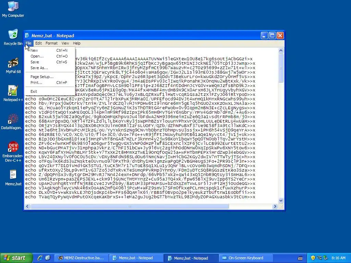Image resolution: width=351 pixels, height=263 pixels.
Task: Click the Notepad title bar text Memz,bat - Notepad
Action: point(52,36)
